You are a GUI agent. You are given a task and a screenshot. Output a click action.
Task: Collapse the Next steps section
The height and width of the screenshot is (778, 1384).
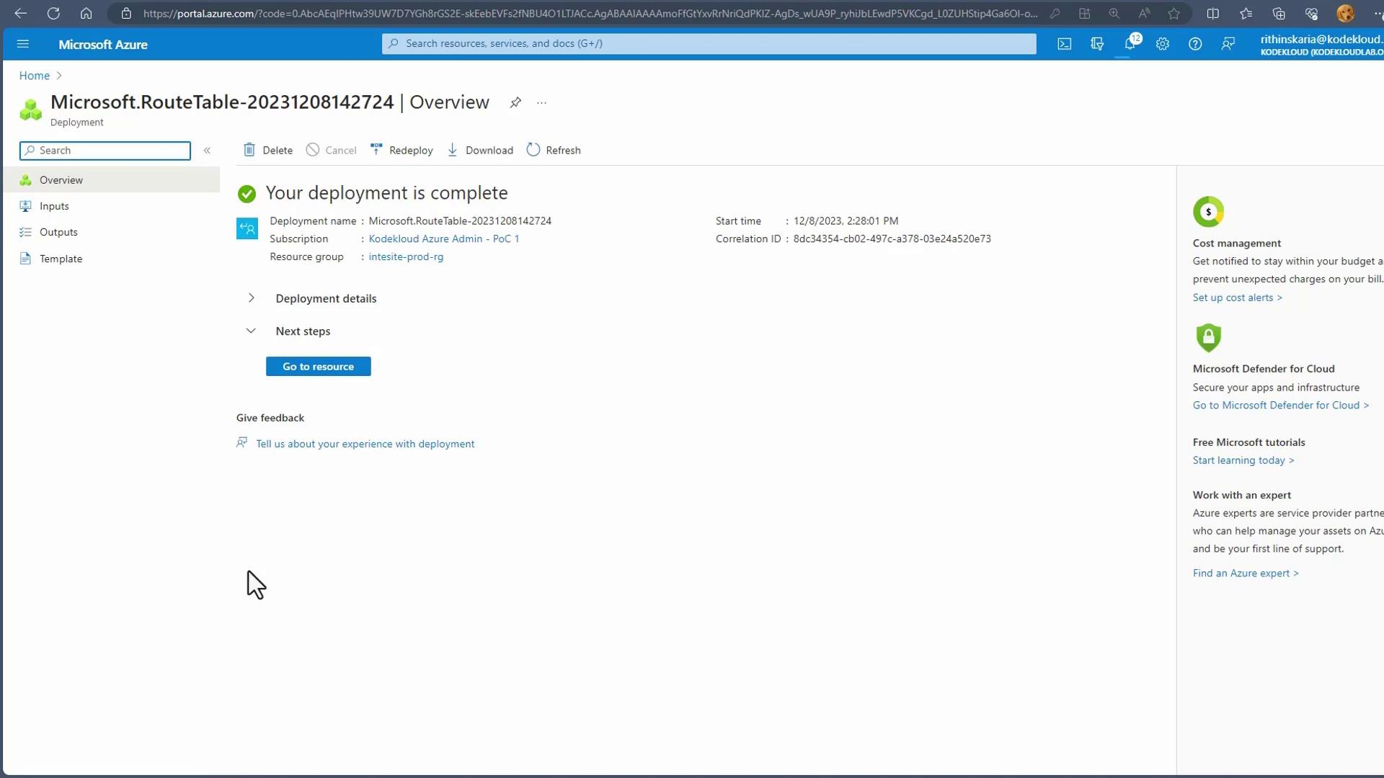coord(252,331)
